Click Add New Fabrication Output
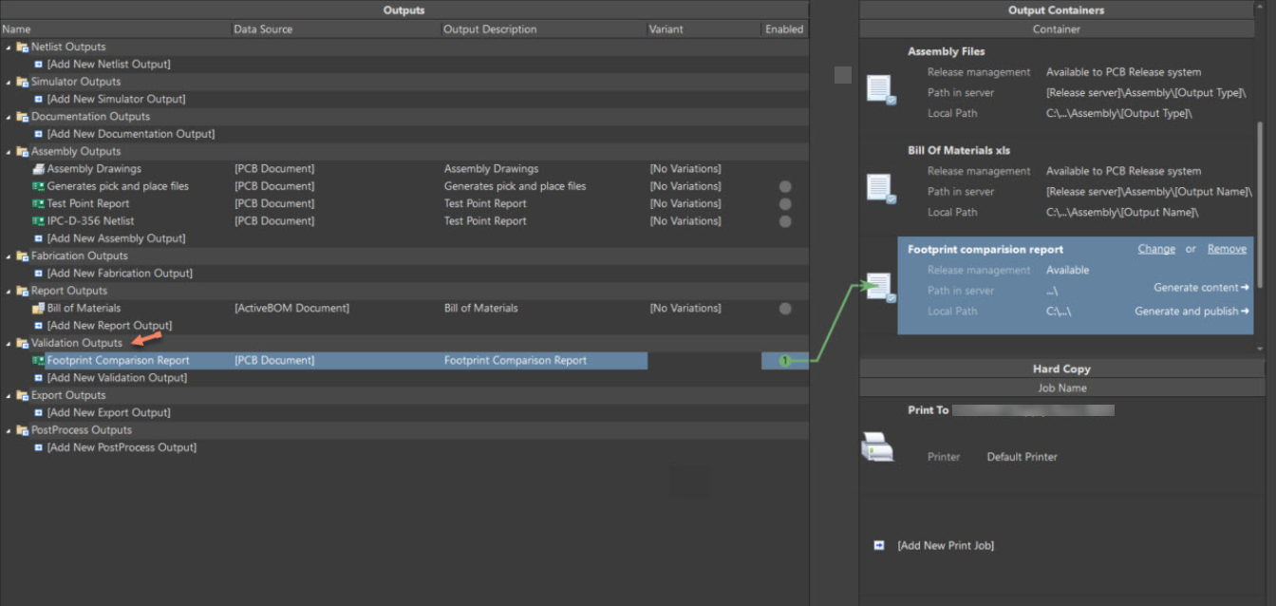Screen dimensions: 1276x606 120,274
